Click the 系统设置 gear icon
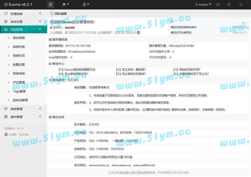Screen dimensions: 251x177 [6, 21]
